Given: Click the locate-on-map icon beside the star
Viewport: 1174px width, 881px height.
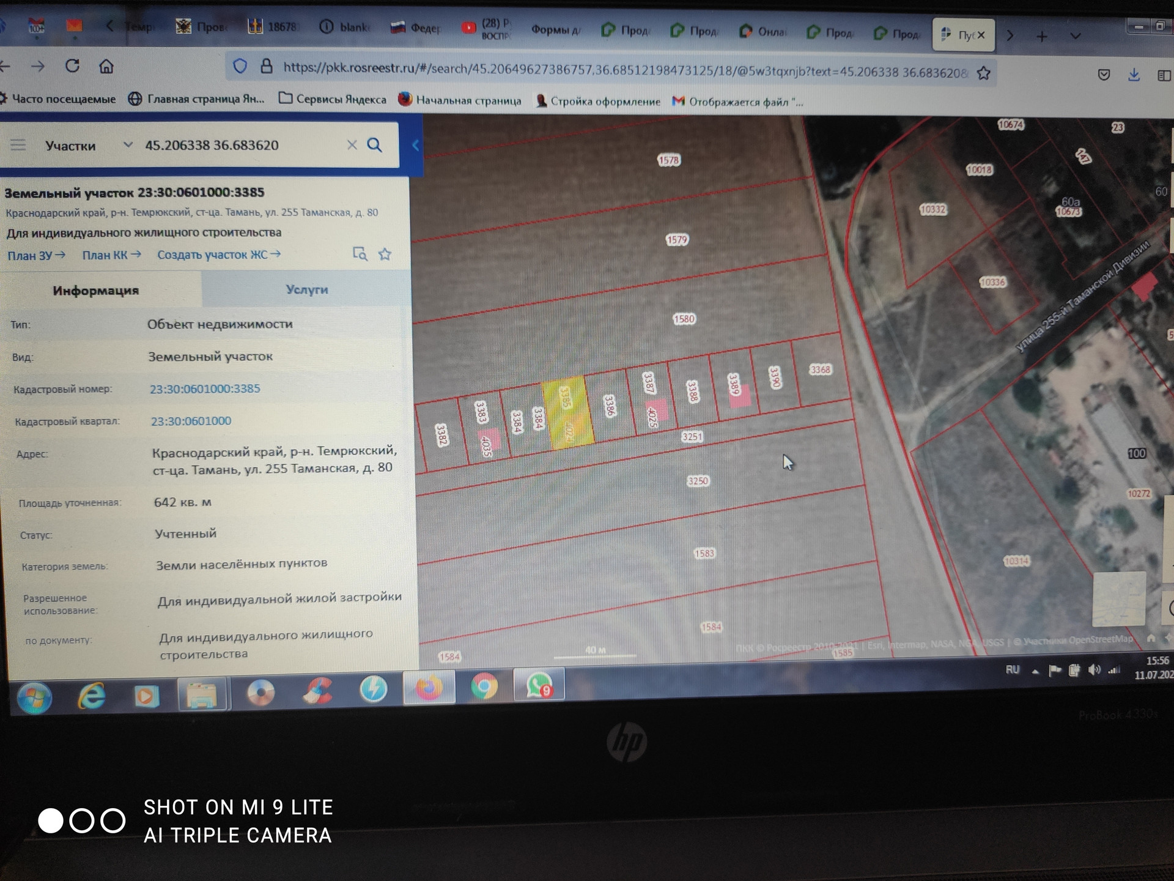Looking at the screenshot, I should pos(360,254).
